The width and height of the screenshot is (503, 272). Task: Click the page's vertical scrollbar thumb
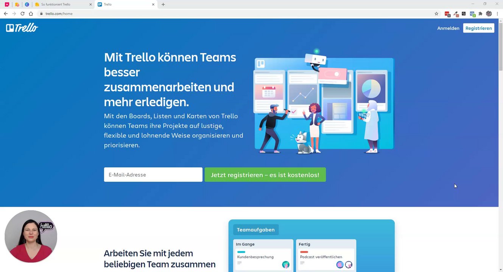point(500,46)
